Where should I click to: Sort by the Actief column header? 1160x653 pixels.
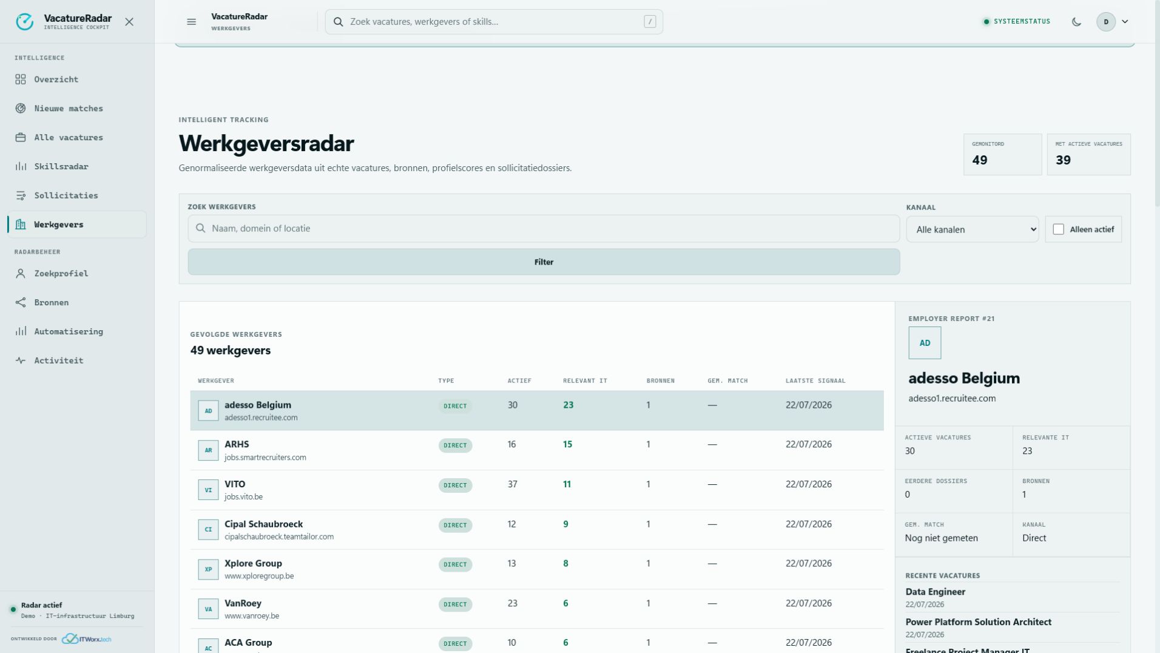point(519,381)
